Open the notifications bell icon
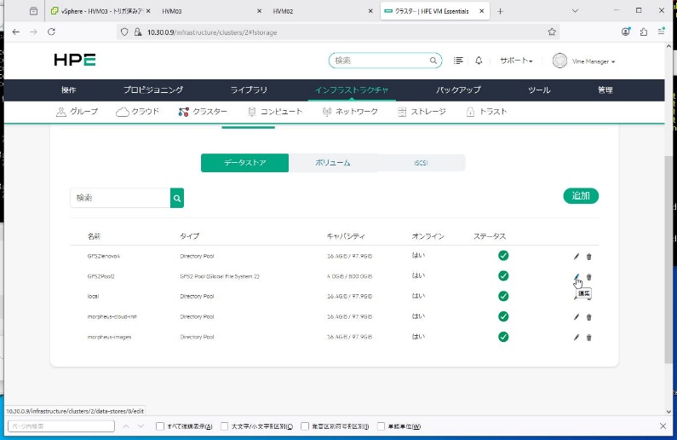Image resolution: width=677 pixels, height=440 pixels. pos(479,61)
